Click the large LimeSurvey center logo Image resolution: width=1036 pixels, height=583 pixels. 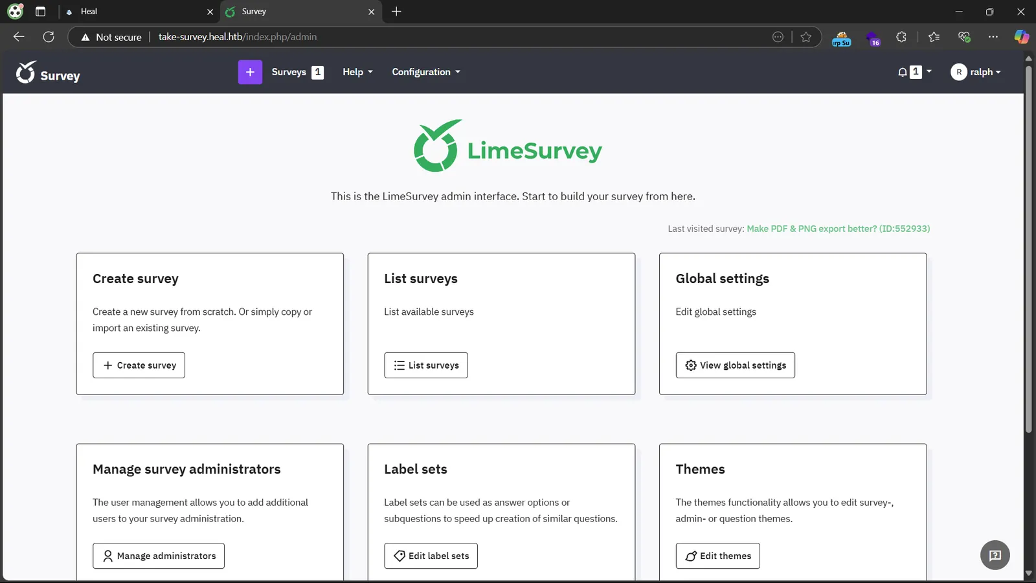coord(508,146)
